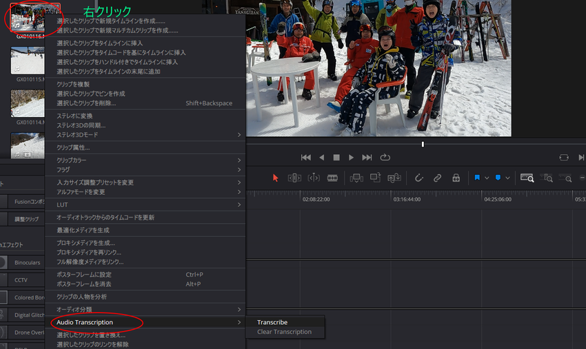Choose 最適化メディアを生成 entry
The width and height of the screenshot is (586, 349).
(x=145, y=231)
